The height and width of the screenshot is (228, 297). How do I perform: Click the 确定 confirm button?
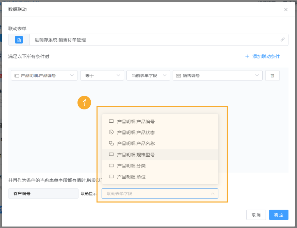(x=279, y=215)
